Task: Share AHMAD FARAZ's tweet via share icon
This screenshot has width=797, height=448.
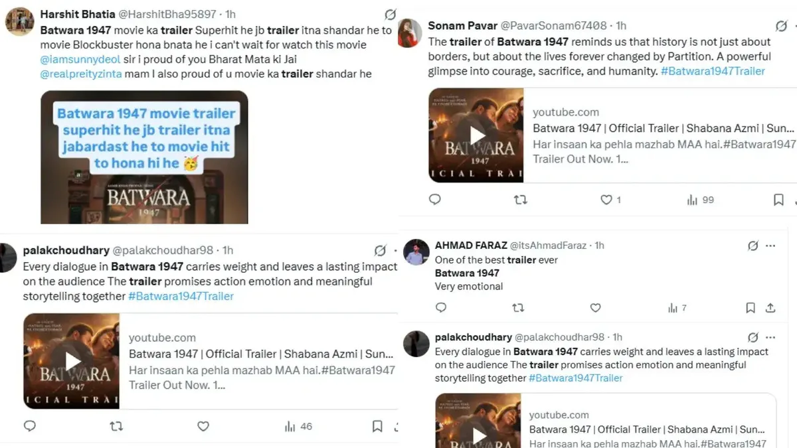Action: point(770,308)
